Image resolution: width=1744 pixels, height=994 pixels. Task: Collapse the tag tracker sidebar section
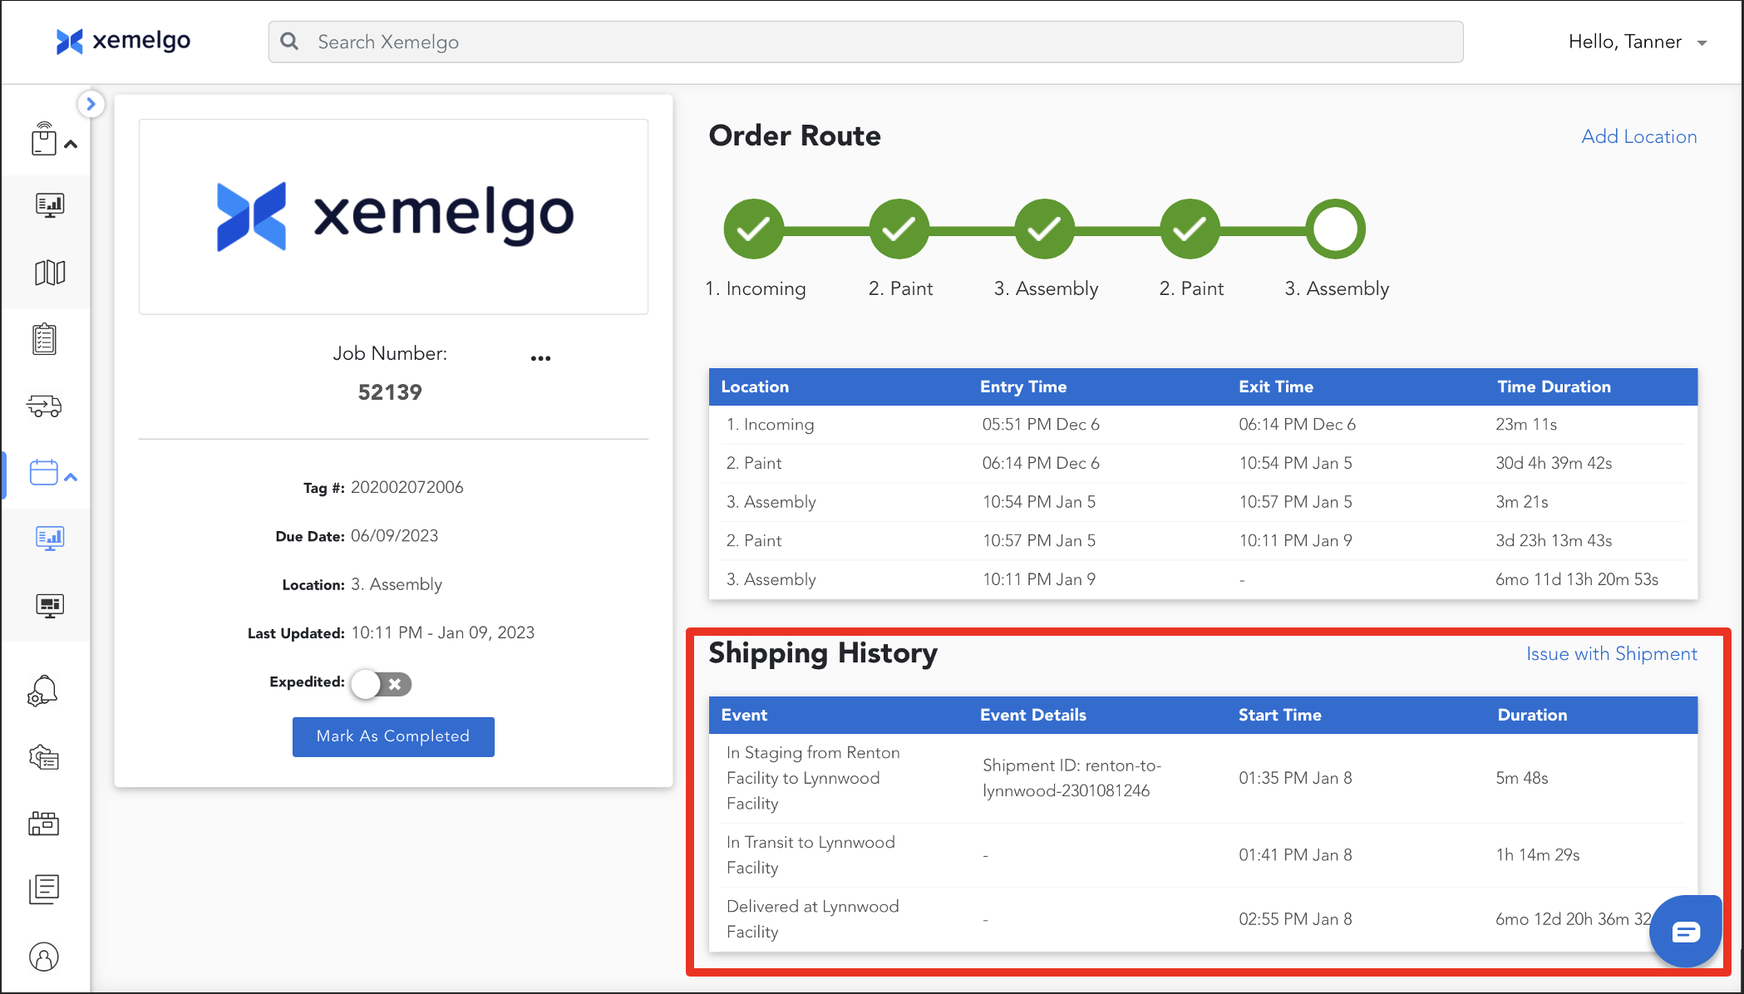(x=71, y=145)
